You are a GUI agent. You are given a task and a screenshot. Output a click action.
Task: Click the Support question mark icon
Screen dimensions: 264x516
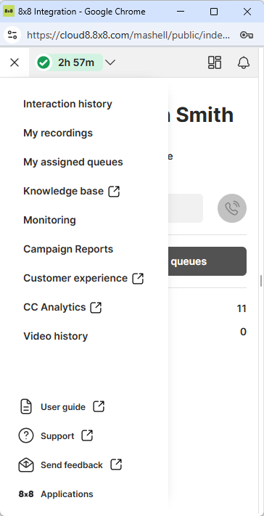point(26,436)
